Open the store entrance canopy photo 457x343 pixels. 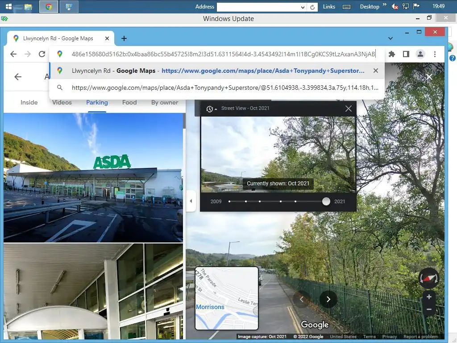(x=93, y=291)
